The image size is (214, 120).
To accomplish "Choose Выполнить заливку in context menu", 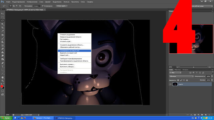I will point(74,64).
